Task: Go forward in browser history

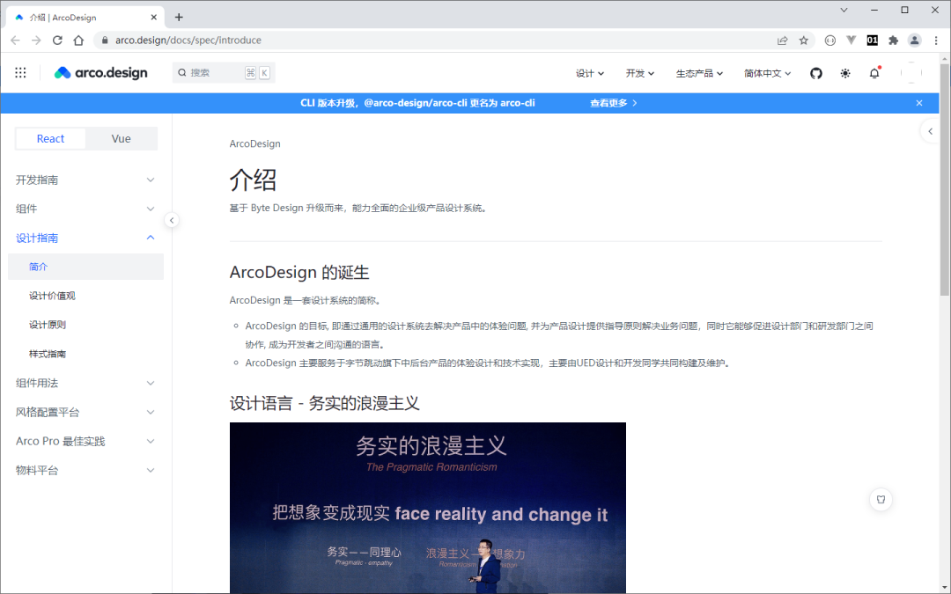Action: (x=36, y=40)
